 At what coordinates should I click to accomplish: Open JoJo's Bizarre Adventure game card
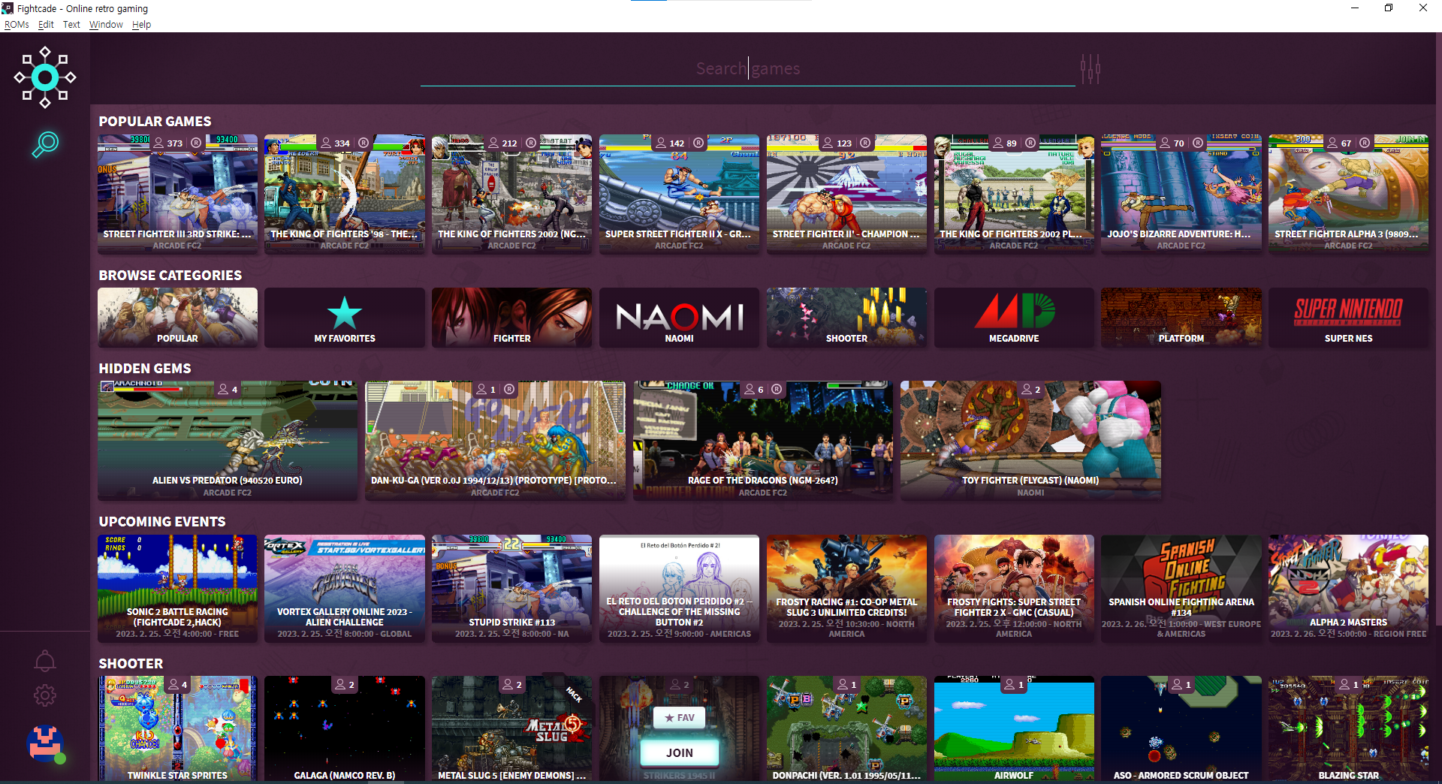coord(1181,194)
